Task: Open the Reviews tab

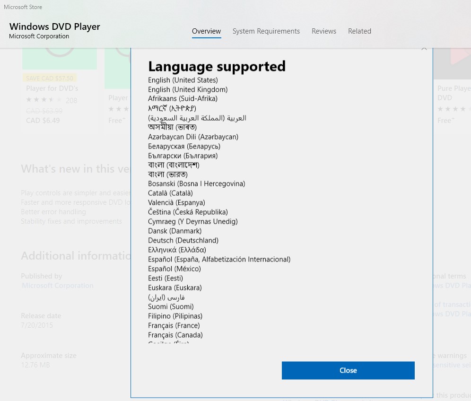Action: click(x=324, y=31)
